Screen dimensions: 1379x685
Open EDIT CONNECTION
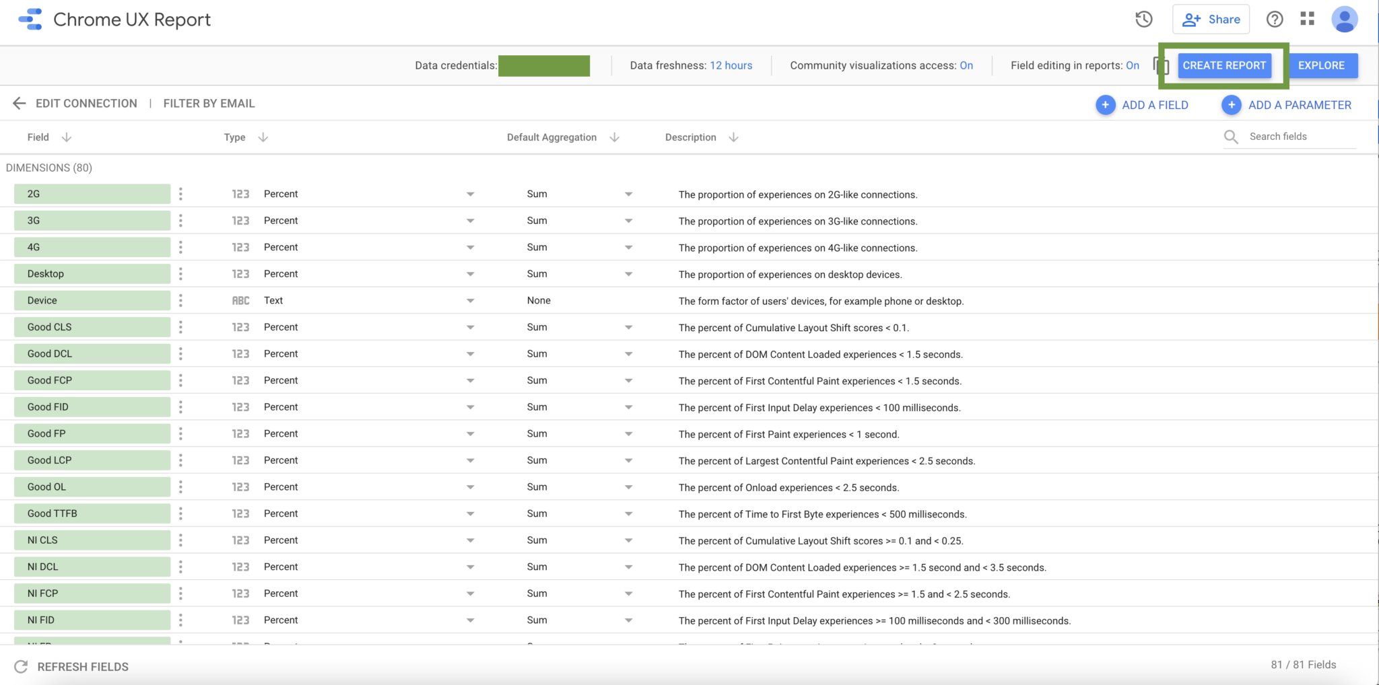coord(86,104)
